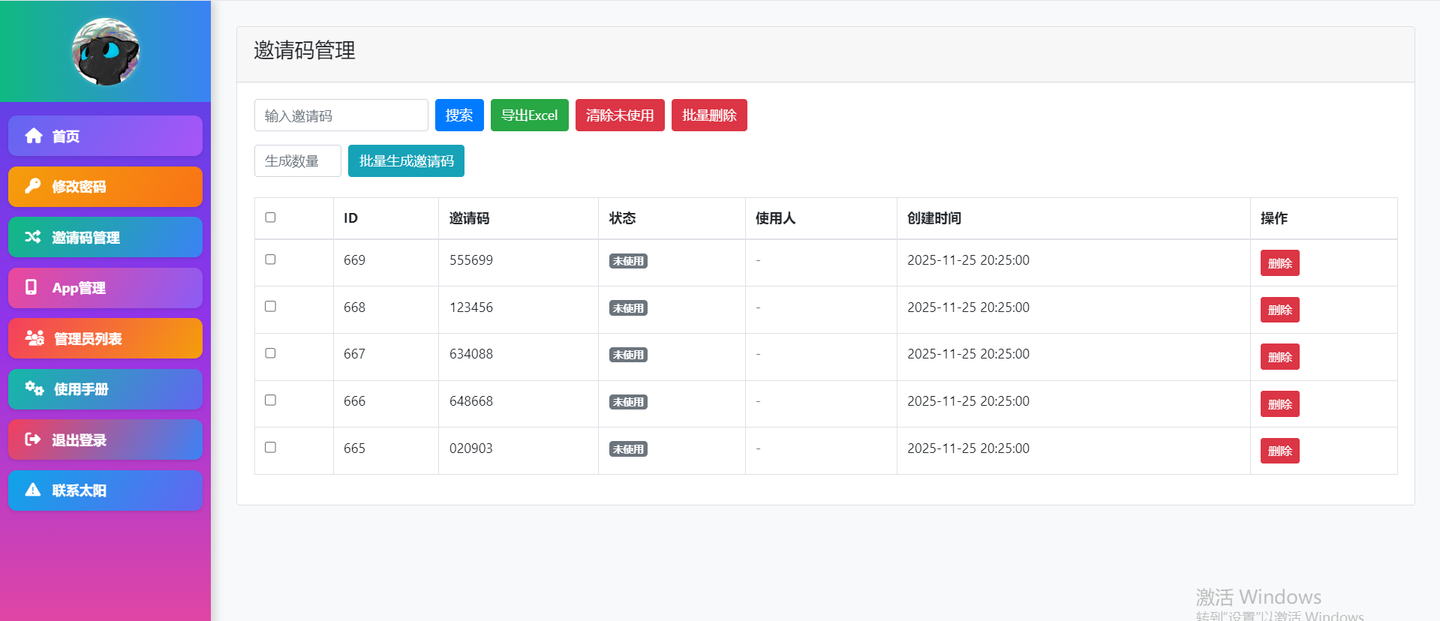Screen dimensions: 1440x621
Task: Click the 批量生成邀请码 button
Action: tap(406, 161)
